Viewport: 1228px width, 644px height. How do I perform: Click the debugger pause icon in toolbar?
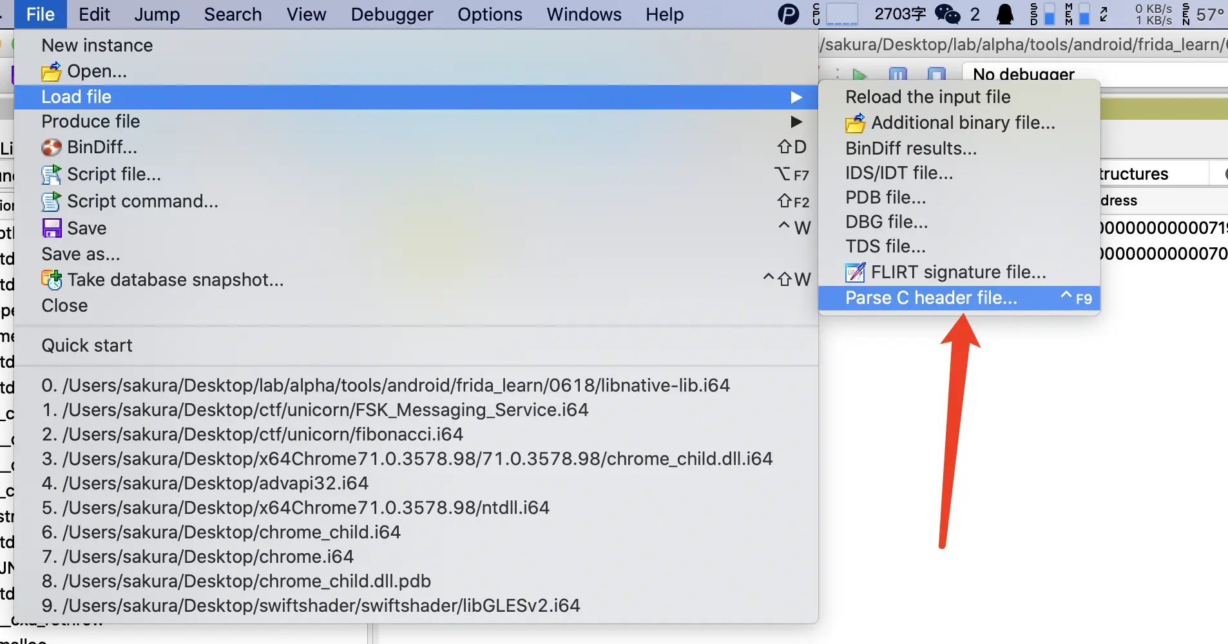click(898, 75)
